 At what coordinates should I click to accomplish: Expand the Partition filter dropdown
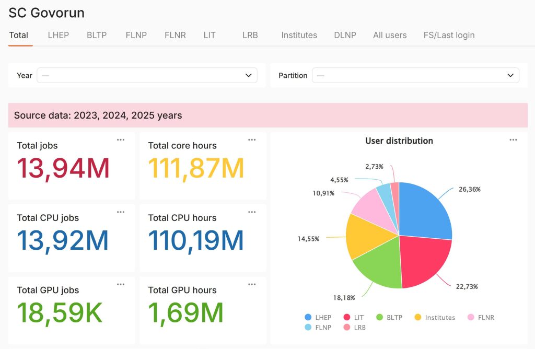(415, 75)
